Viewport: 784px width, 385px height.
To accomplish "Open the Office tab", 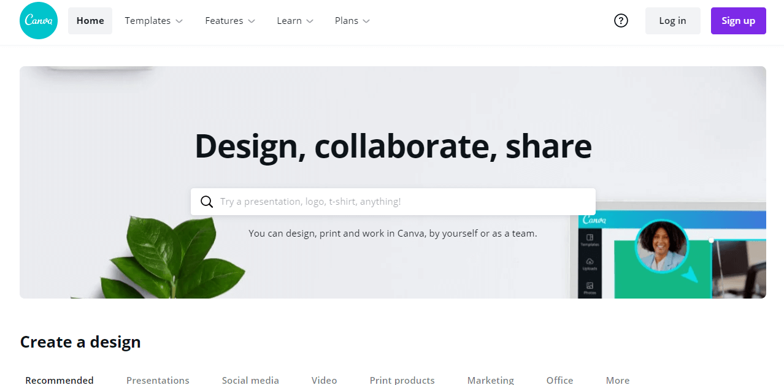I will pyautogui.click(x=559, y=380).
